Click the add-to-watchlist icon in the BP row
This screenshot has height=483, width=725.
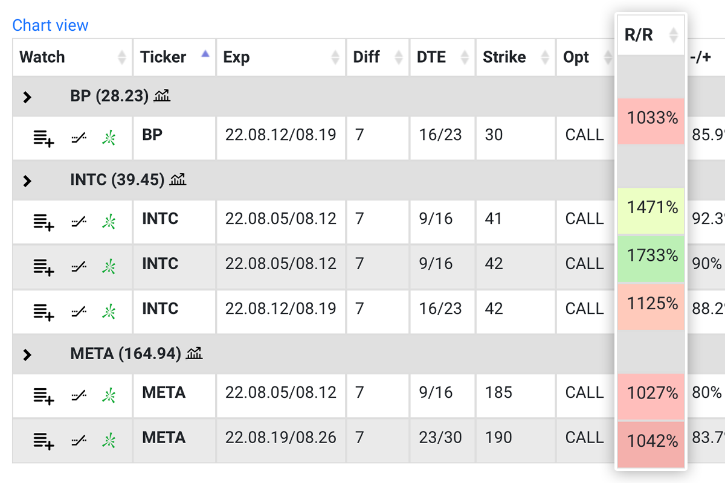(x=43, y=139)
